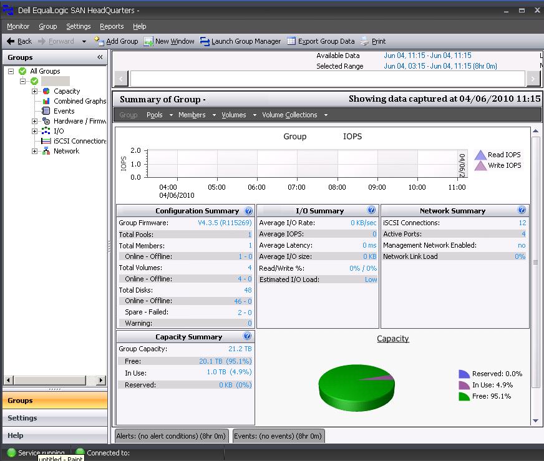
Task: Open Network Summary help icon
Action: pos(522,210)
